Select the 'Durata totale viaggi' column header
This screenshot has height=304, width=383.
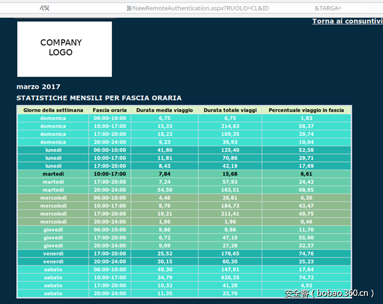click(230, 110)
